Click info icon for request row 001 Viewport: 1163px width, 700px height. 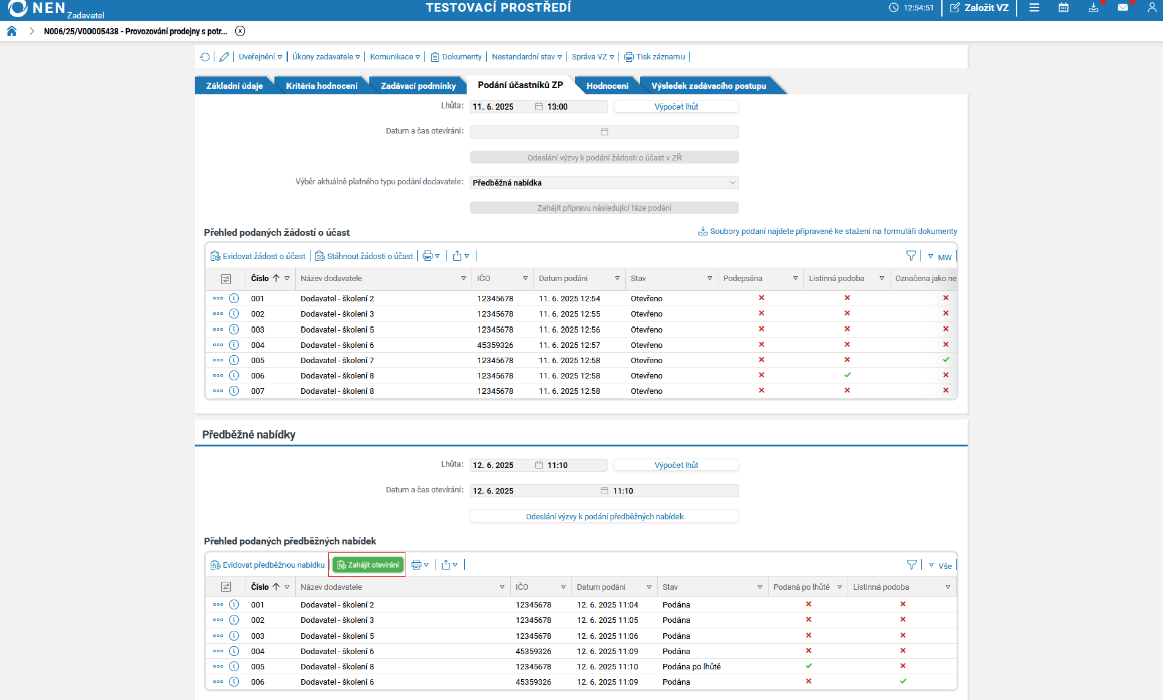(234, 298)
